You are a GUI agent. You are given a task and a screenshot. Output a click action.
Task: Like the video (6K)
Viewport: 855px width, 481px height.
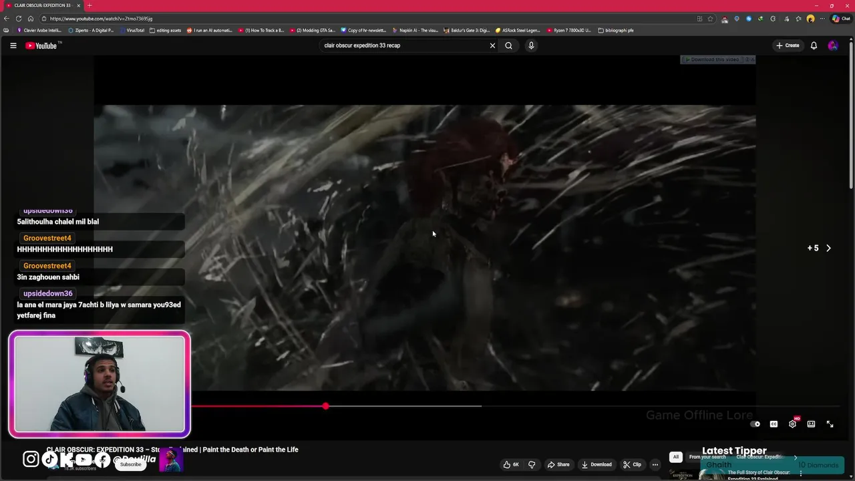click(511, 464)
